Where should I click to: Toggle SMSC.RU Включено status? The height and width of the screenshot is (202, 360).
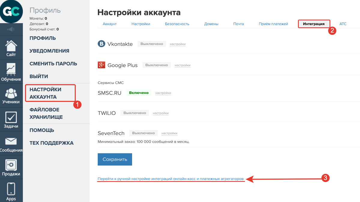[x=139, y=93]
